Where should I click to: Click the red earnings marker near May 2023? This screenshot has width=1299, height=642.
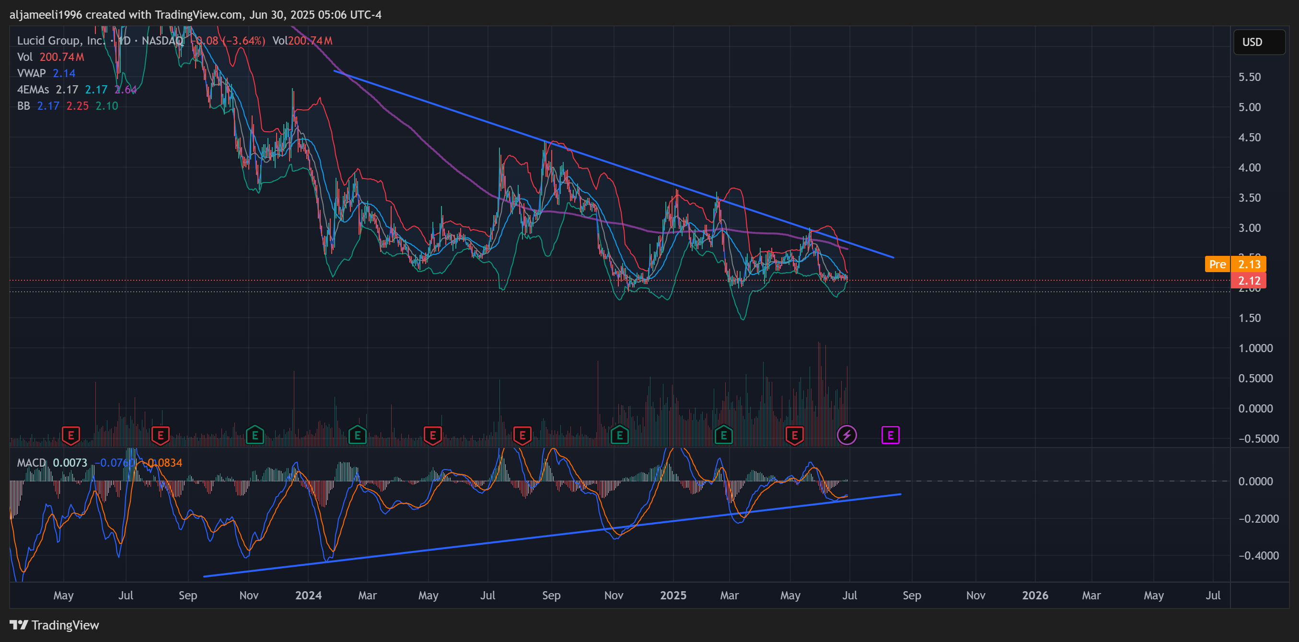tap(71, 435)
